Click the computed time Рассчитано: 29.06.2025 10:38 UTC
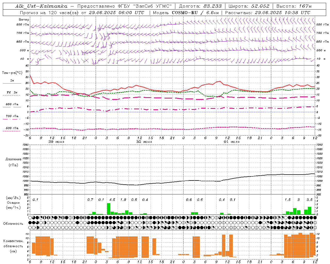Viewport: 330px width, 264px height. (268, 13)
